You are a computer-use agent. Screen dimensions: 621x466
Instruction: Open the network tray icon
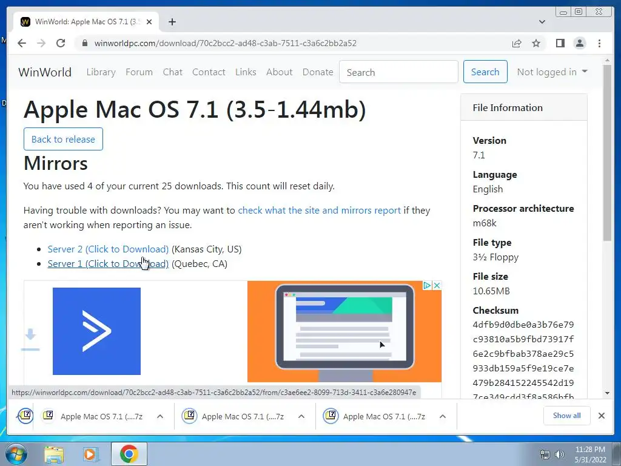click(545, 454)
